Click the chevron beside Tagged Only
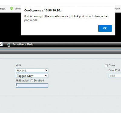This screenshot has height=113, width=121. pos(46,76)
